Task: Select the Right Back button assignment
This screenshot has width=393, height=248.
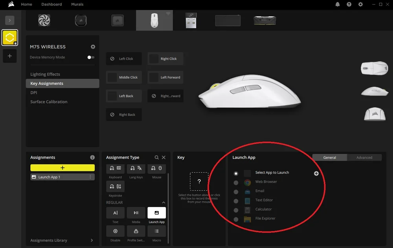Action: pyautogui.click(x=124, y=115)
